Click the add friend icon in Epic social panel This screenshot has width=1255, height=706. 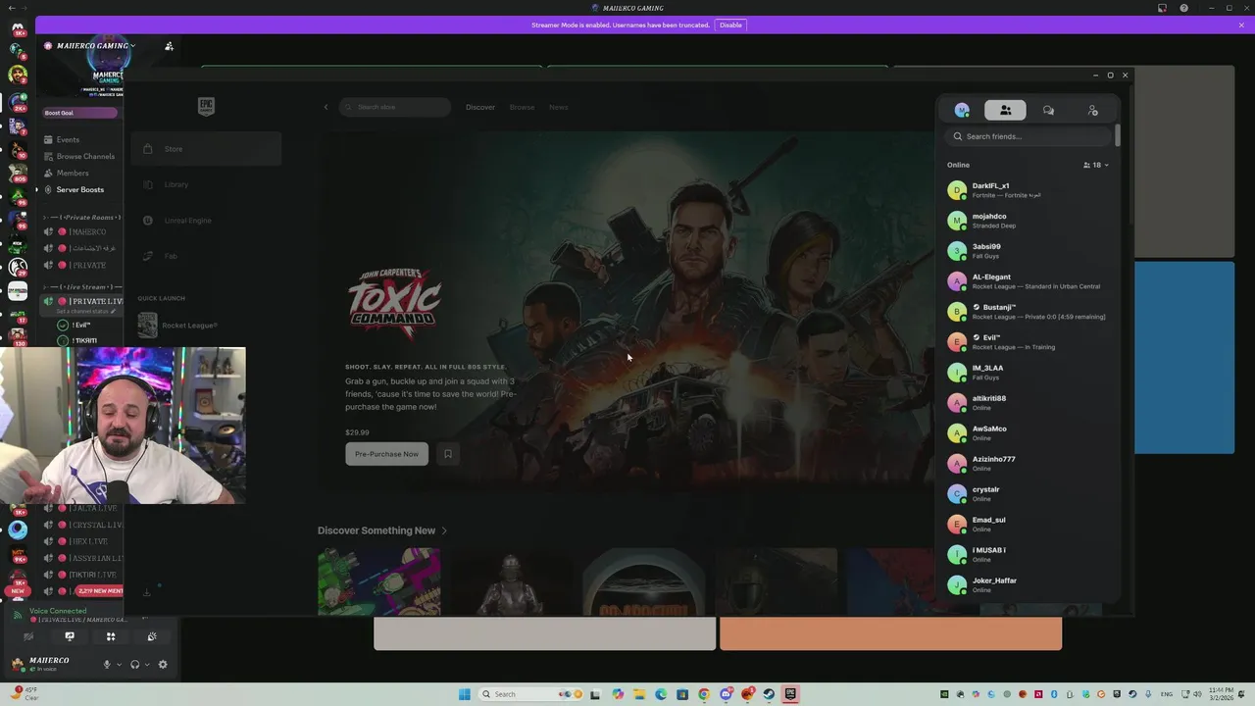pyautogui.click(x=1092, y=111)
